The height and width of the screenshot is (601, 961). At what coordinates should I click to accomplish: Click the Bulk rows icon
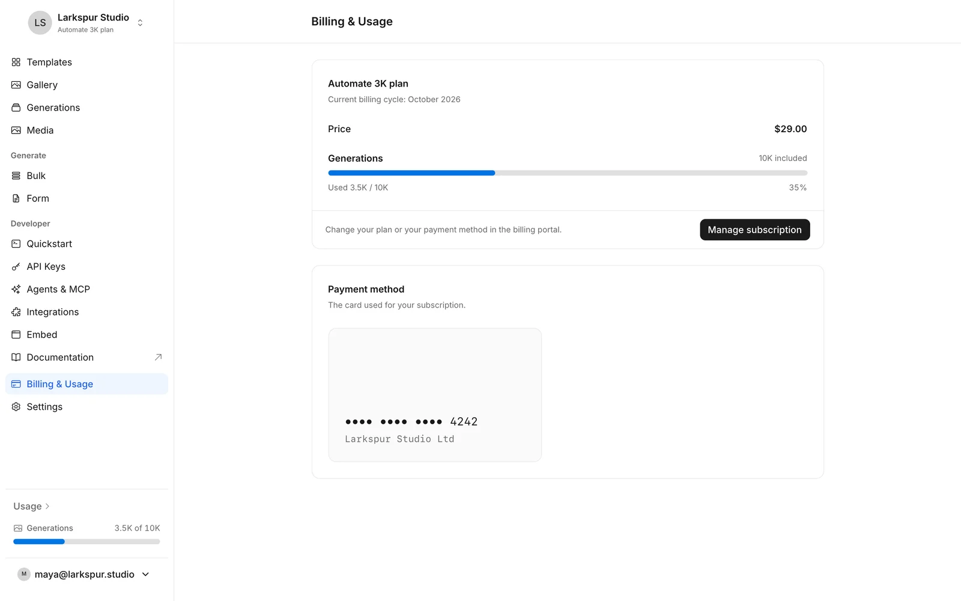click(x=16, y=175)
